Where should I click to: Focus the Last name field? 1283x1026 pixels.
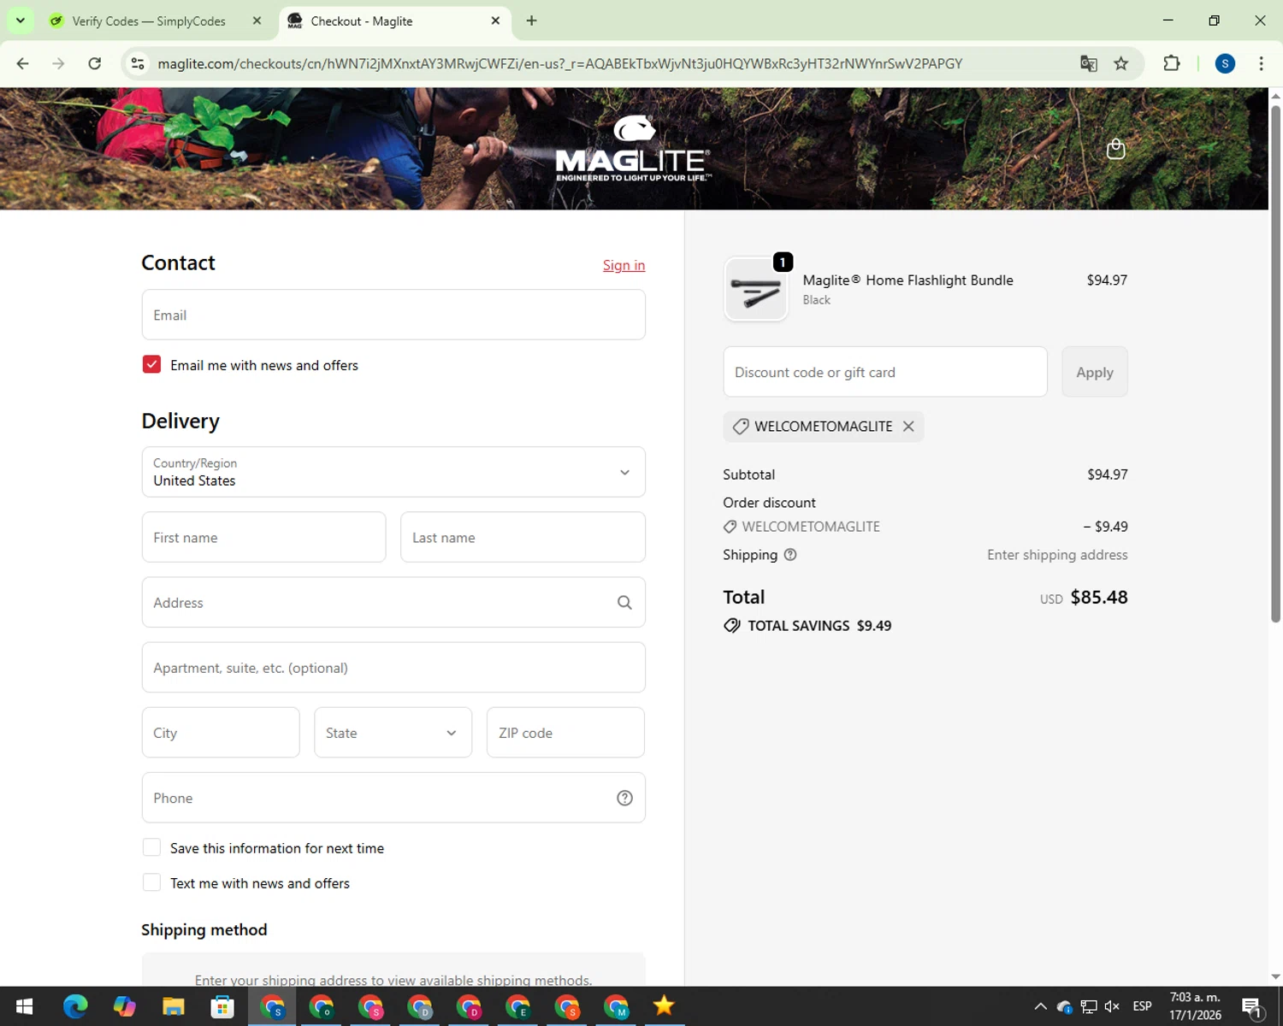click(523, 537)
